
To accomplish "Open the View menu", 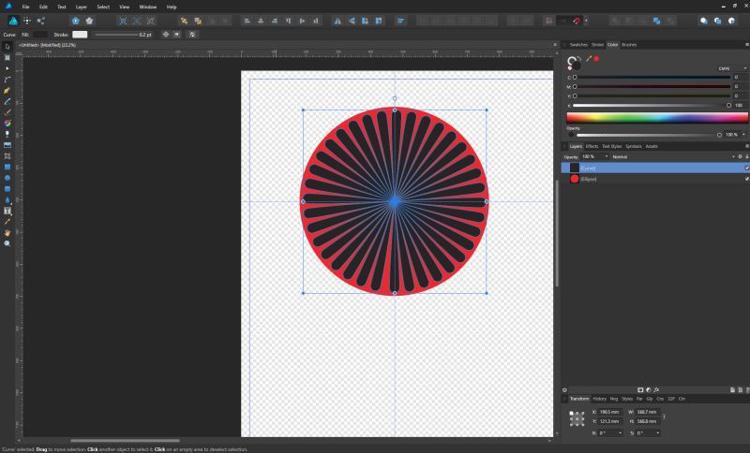I will point(125,7).
